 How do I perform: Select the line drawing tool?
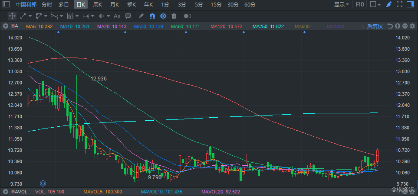coord(23,16)
